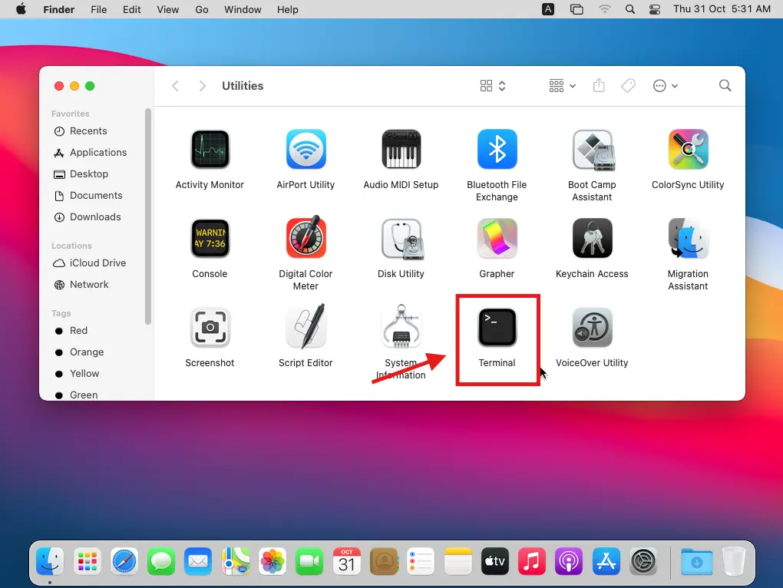Open the Help menu
This screenshot has height=588, width=783.
pos(287,9)
